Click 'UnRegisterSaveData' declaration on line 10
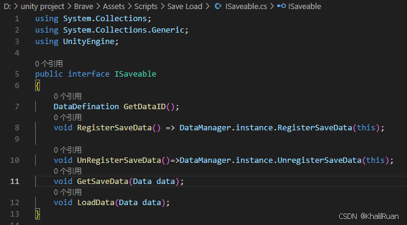The height and width of the screenshot is (225, 407). pyautogui.click(x=119, y=160)
